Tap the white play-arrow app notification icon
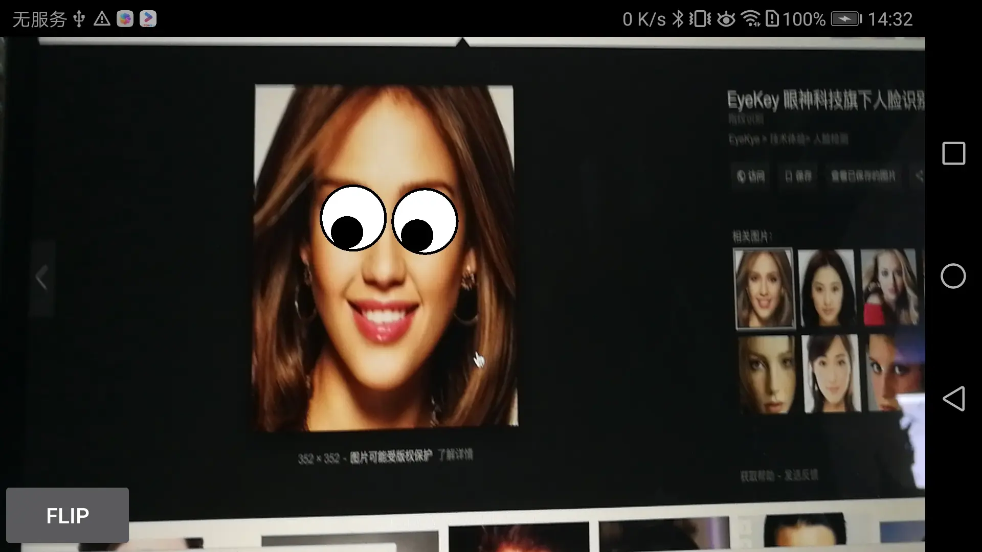The width and height of the screenshot is (982, 552). tap(148, 19)
